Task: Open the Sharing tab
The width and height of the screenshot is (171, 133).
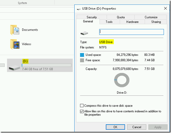Action: point(156,22)
